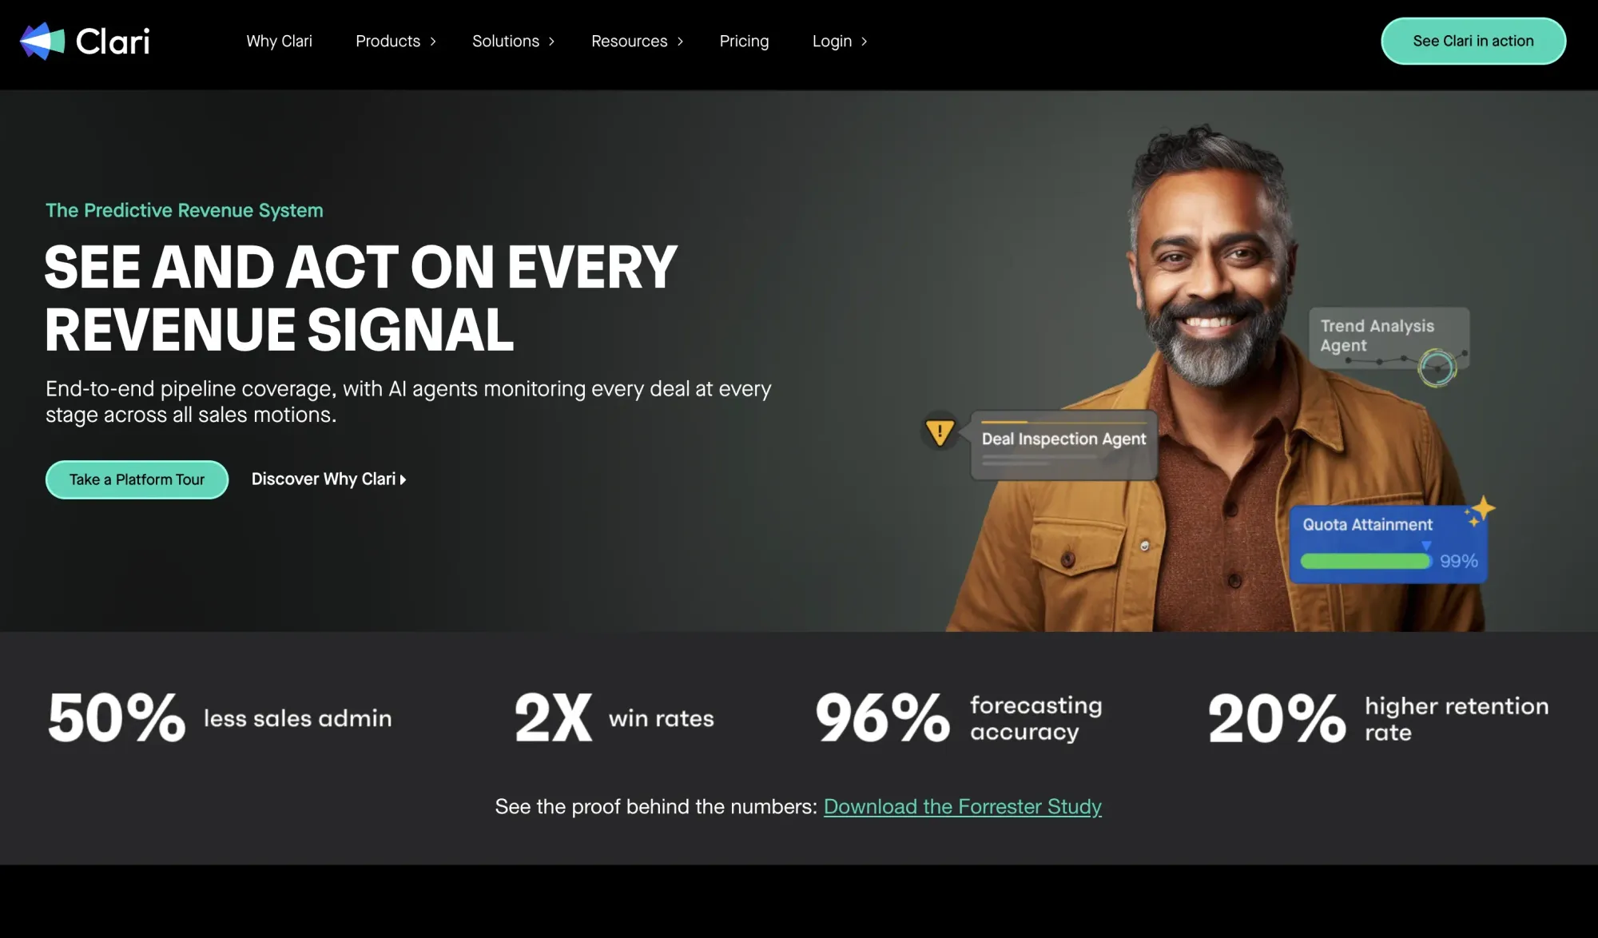Go to the Pricing page
1598x938 pixels.
coord(744,41)
